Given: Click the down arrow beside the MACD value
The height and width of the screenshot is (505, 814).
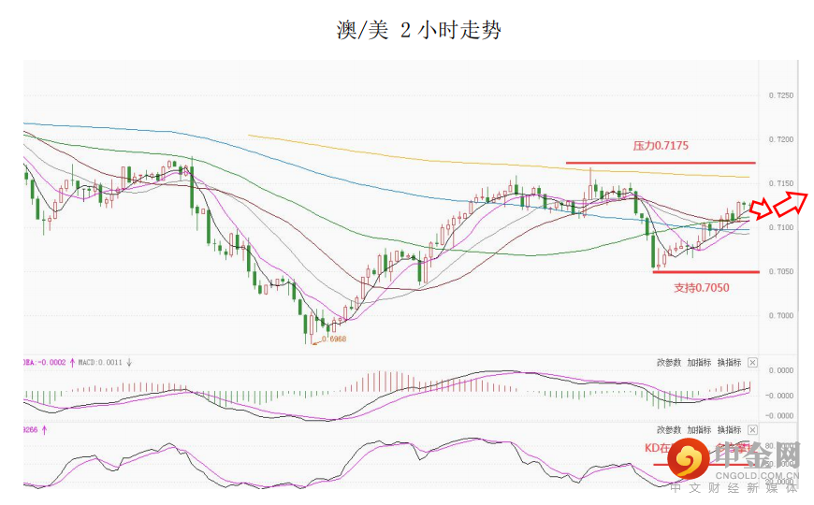Looking at the screenshot, I should point(129,362).
